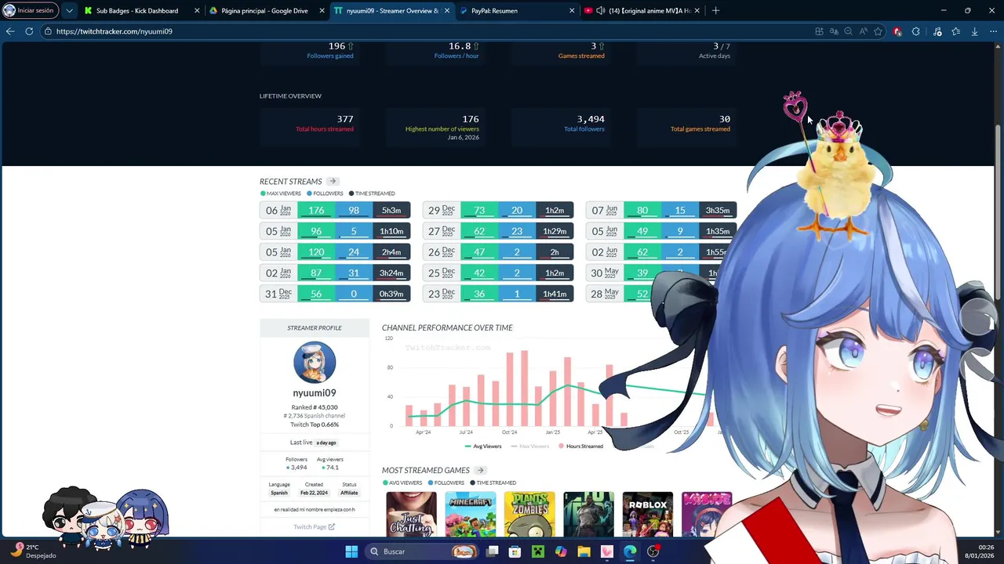Open the Plants vs Zombies thumbnail
This screenshot has height=564, width=1004.
pyautogui.click(x=529, y=514)
